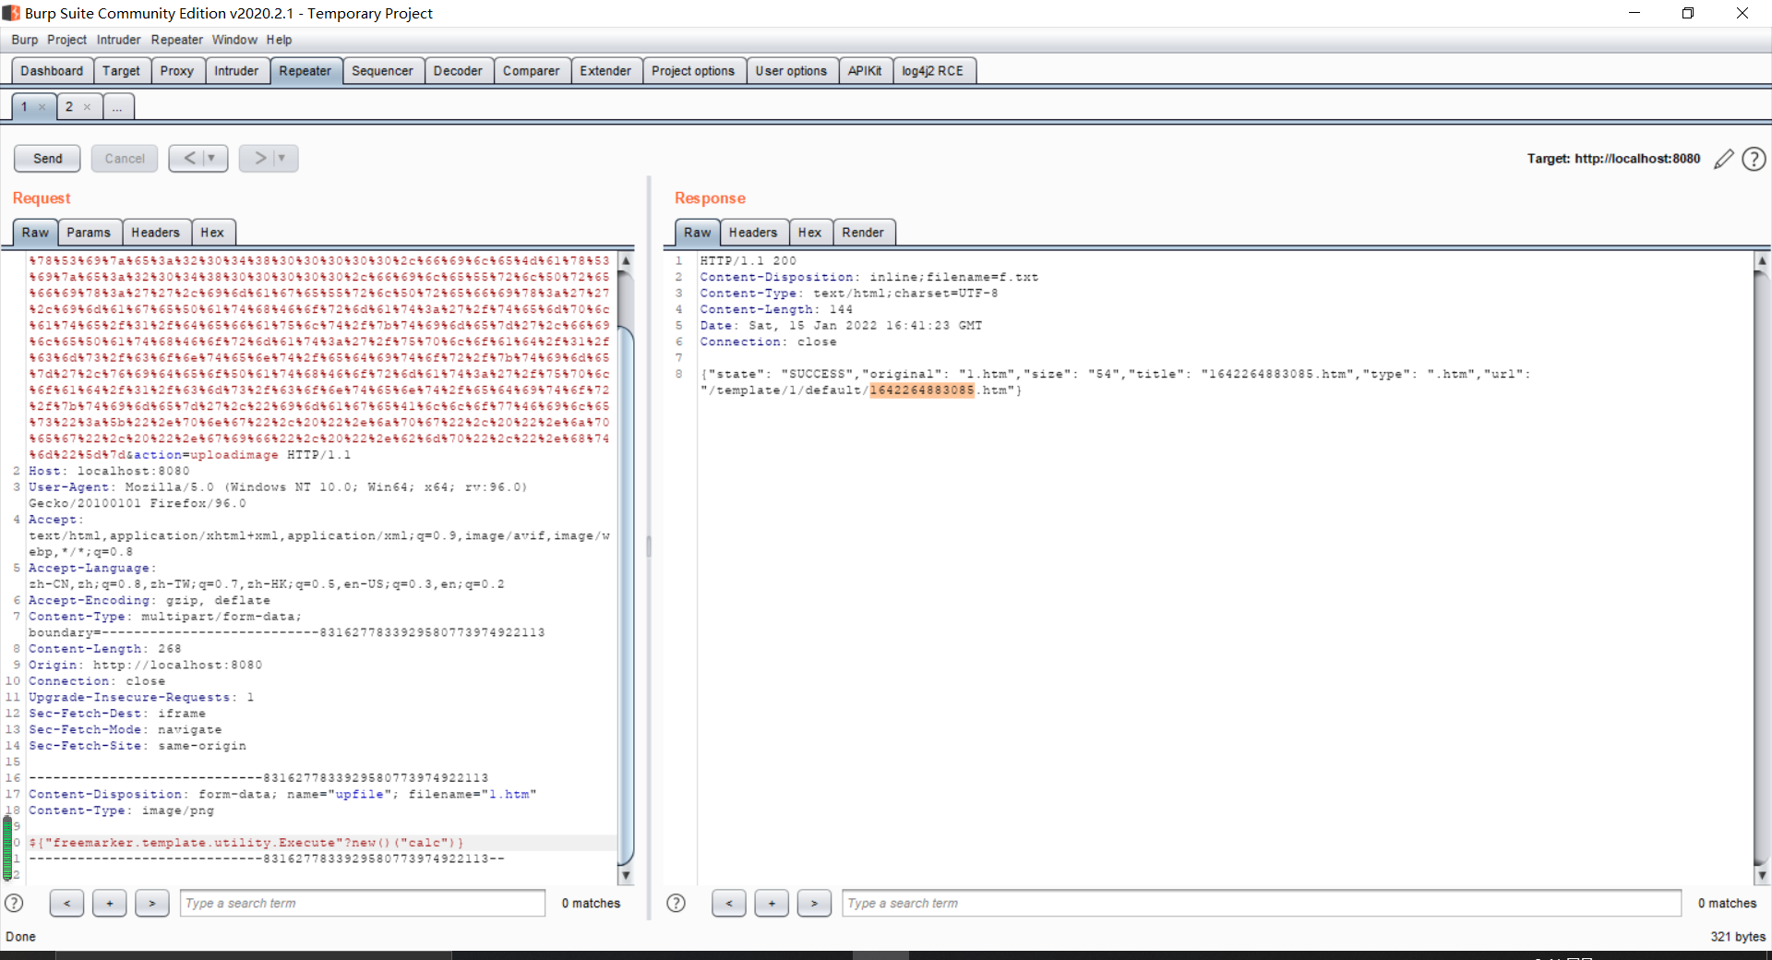
Task: Go forward in request history
Action: tap(259, 158)
